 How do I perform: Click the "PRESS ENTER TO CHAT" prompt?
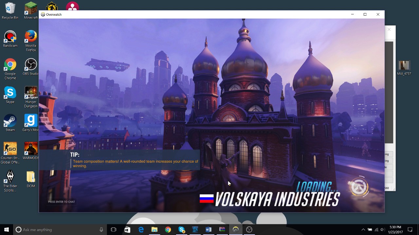tap(62, 202)
